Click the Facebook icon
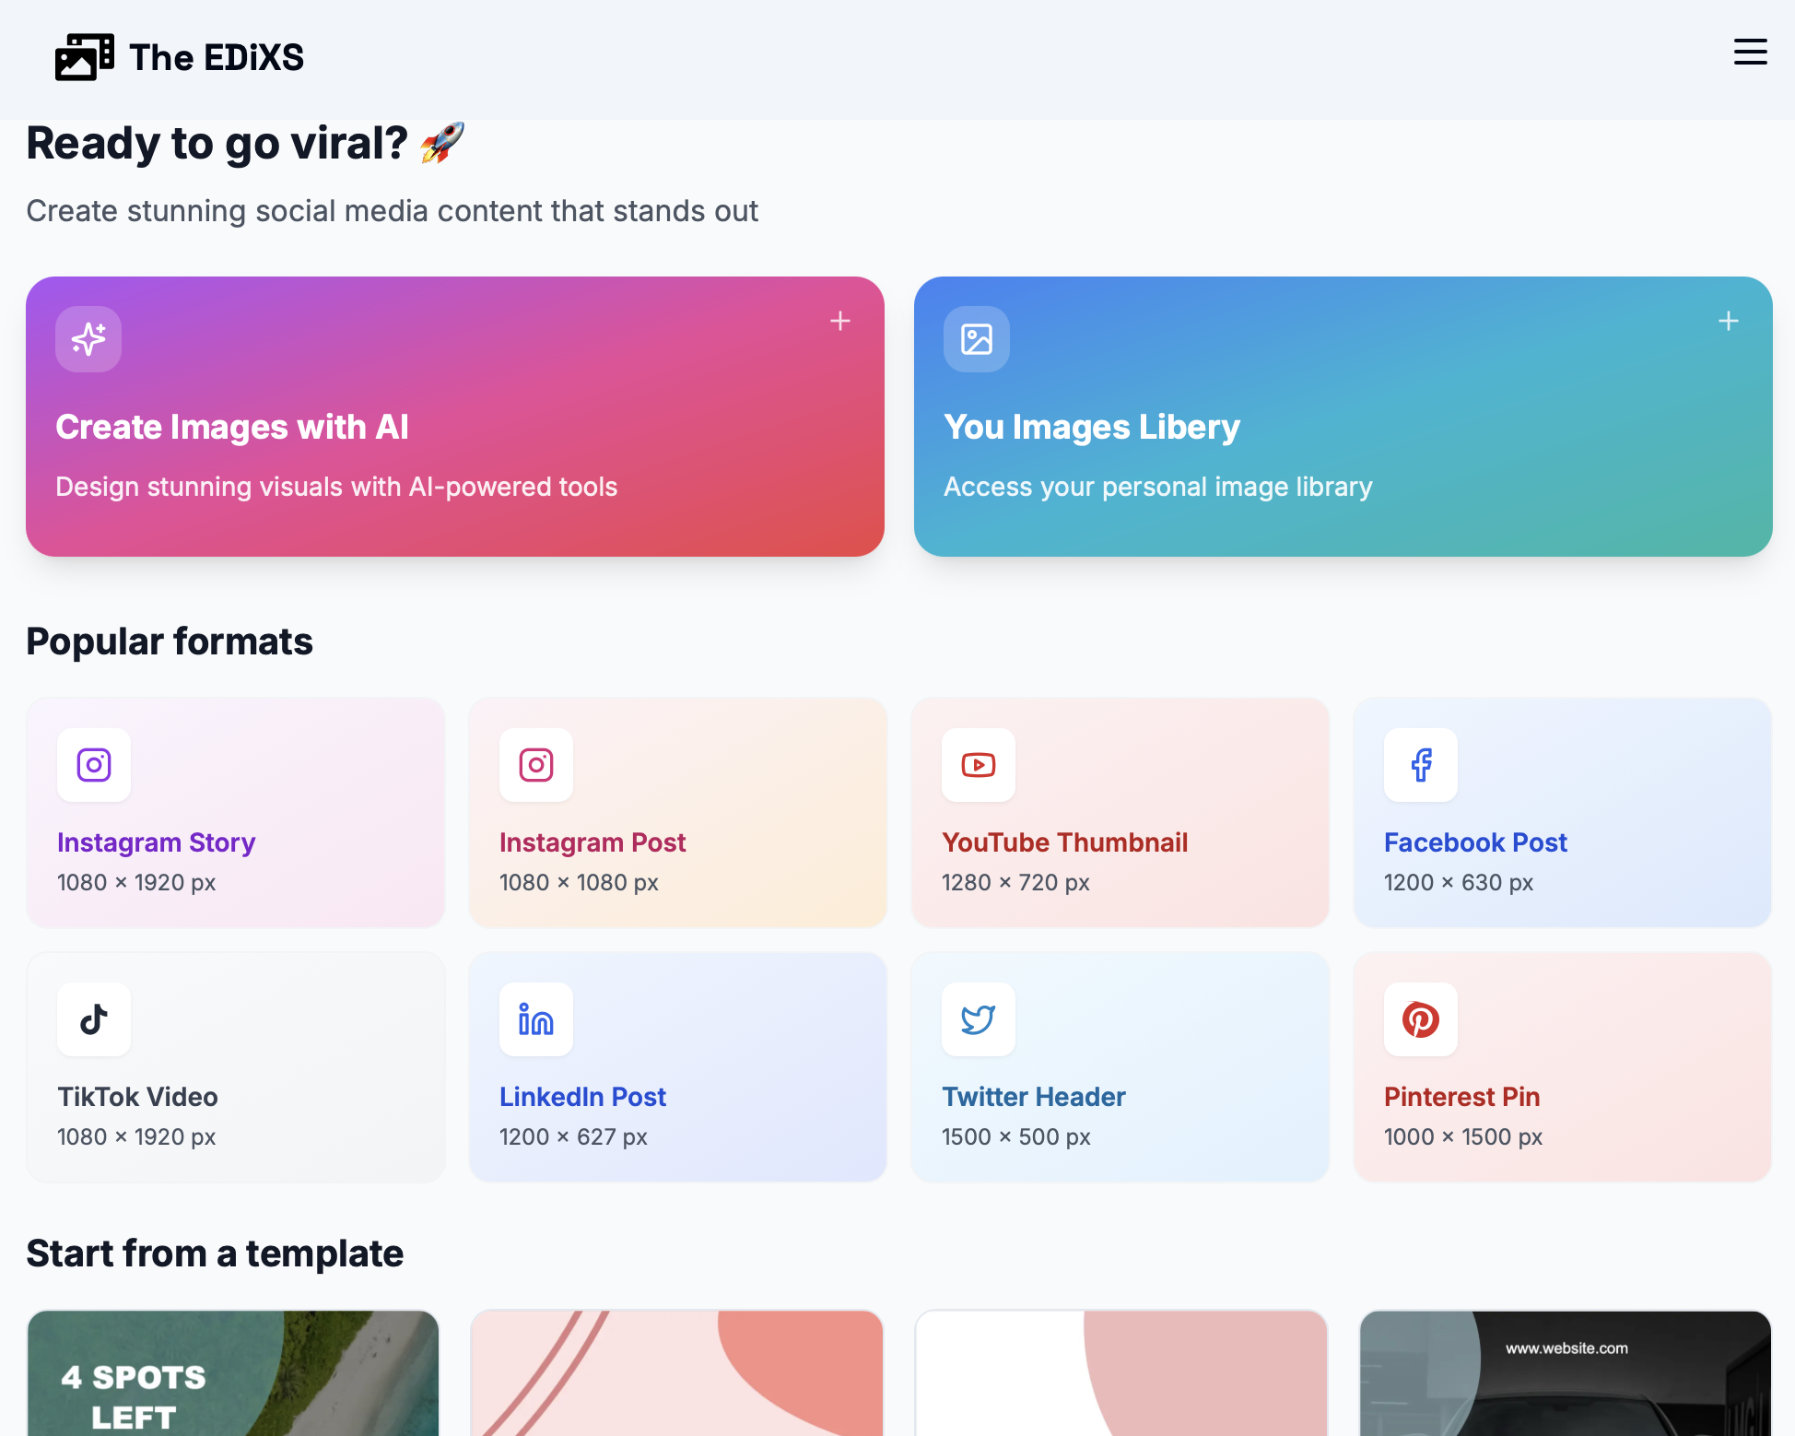 [x=1421, y=765]
